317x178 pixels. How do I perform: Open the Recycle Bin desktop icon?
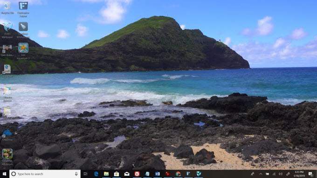point(7,8)
